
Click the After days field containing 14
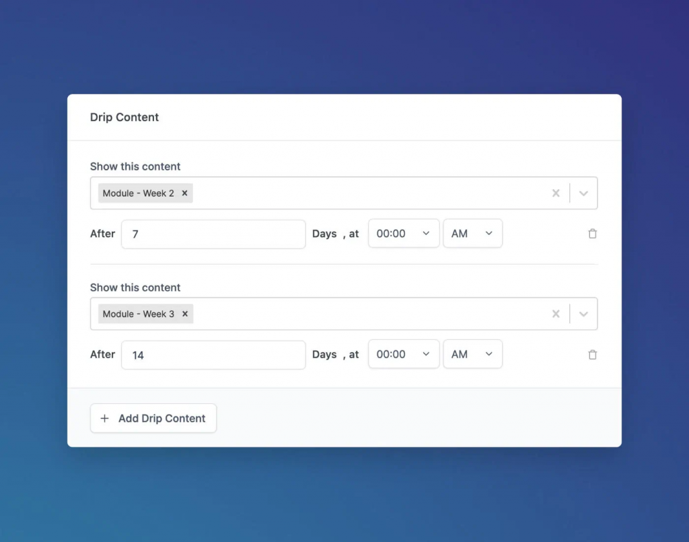pos(213,355)
